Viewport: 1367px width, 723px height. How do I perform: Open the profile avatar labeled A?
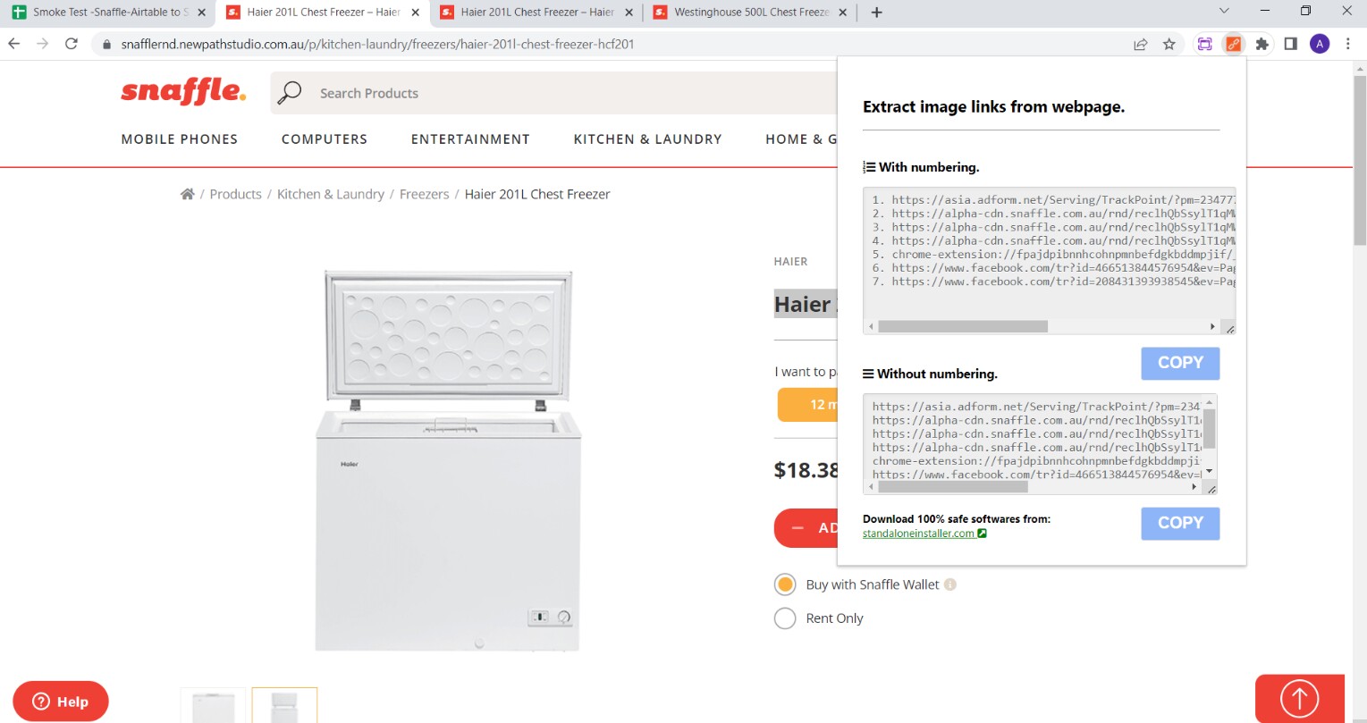(x=1319, y=44)
